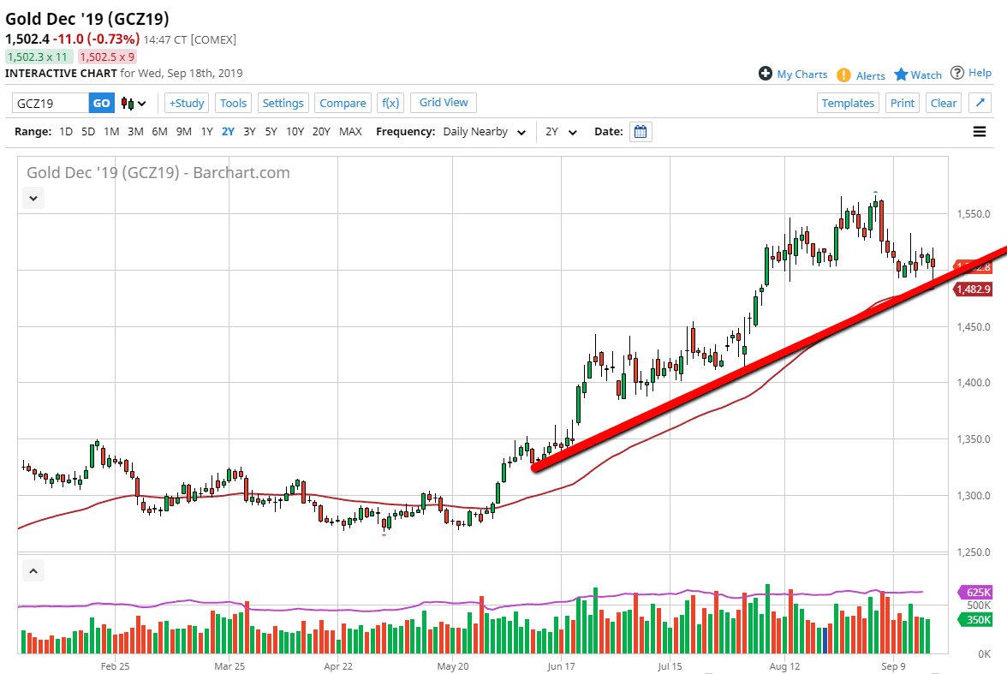Click the Templates button
This screenshot has width=1007, height=674.
tap(848, 103)
